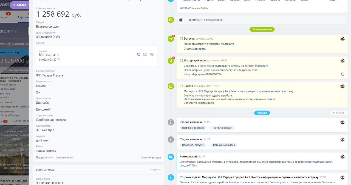Send email to Маргарита via envelope icon

click(x=145, y=55)
